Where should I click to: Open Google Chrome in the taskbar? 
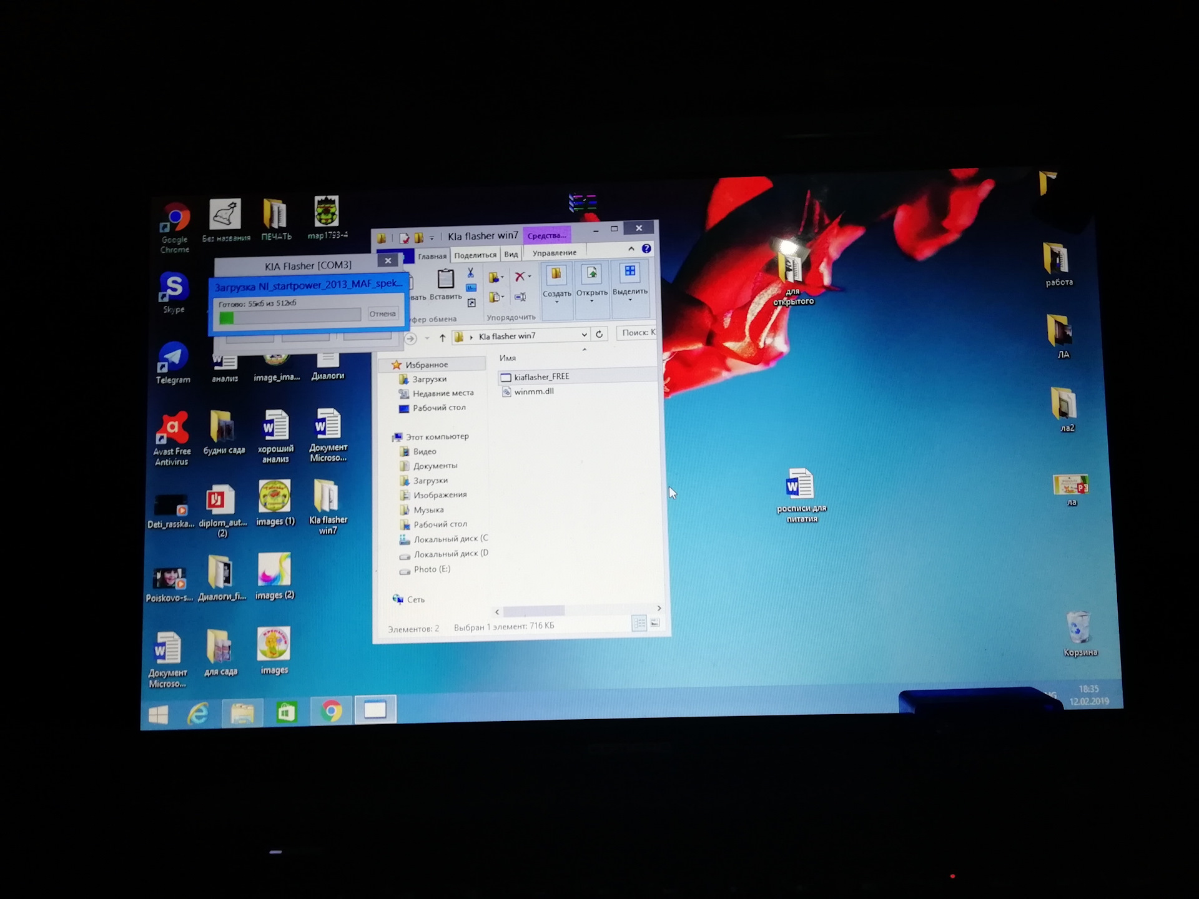pyautogui.click(x=332, y=710)
